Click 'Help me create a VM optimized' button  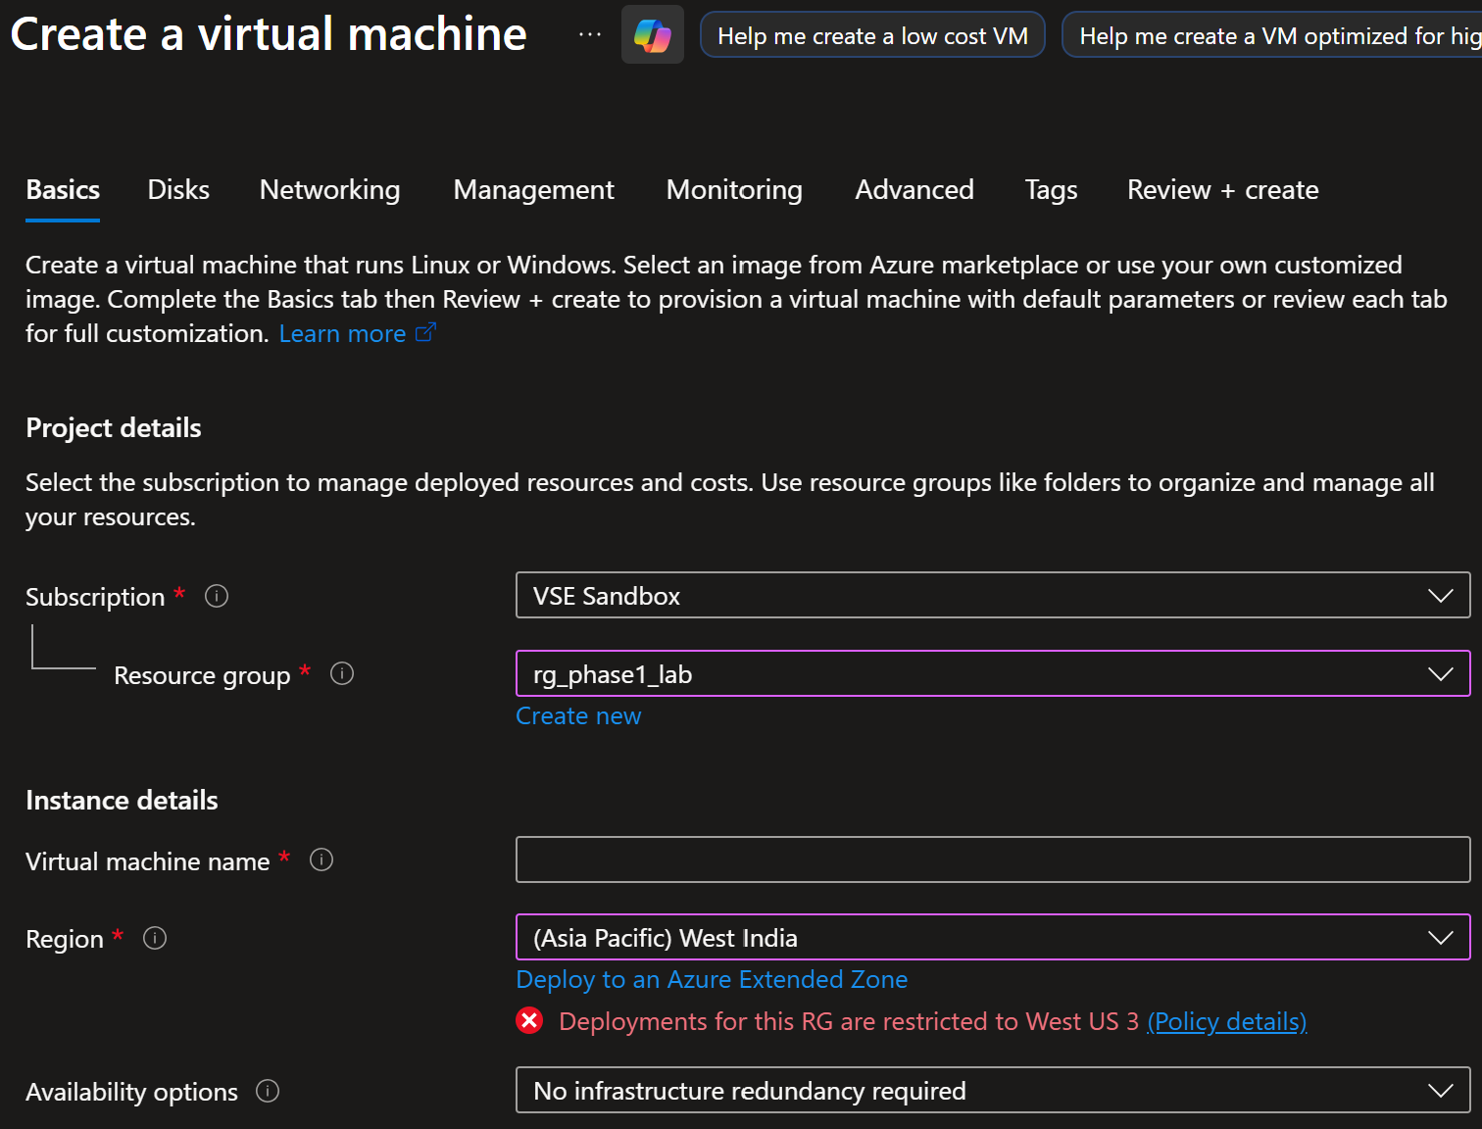(1272, 35)
